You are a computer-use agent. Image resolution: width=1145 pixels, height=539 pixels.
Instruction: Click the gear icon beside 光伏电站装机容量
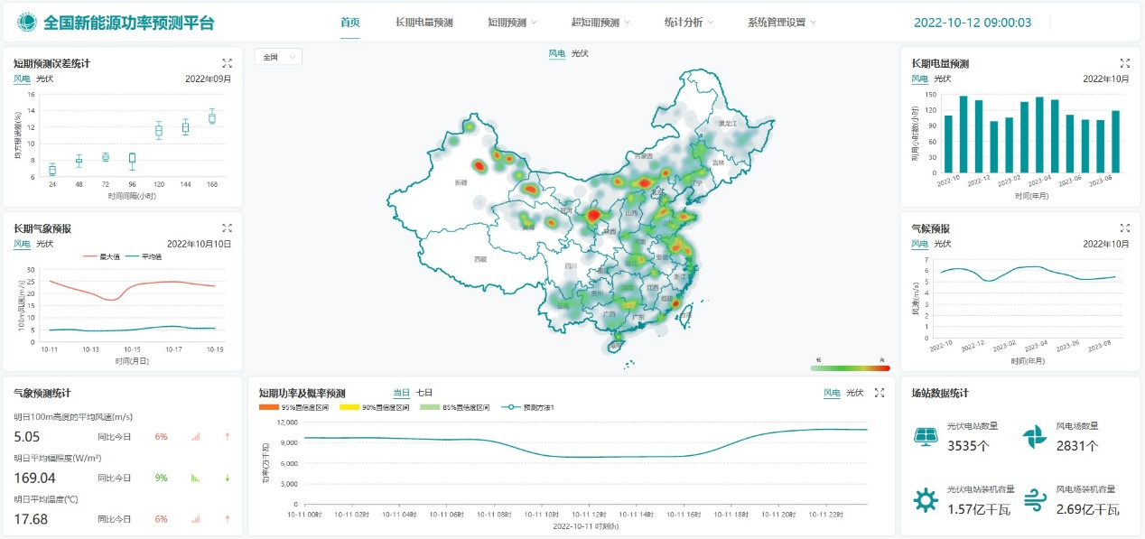point(926,499)
